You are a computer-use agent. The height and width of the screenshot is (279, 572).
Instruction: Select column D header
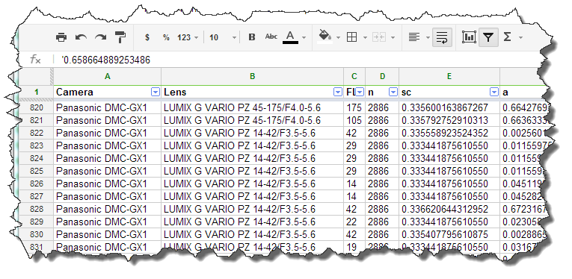(382, 76)
